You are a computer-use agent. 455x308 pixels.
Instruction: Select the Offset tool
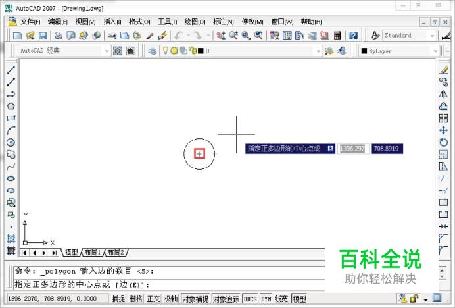[443, 106]
